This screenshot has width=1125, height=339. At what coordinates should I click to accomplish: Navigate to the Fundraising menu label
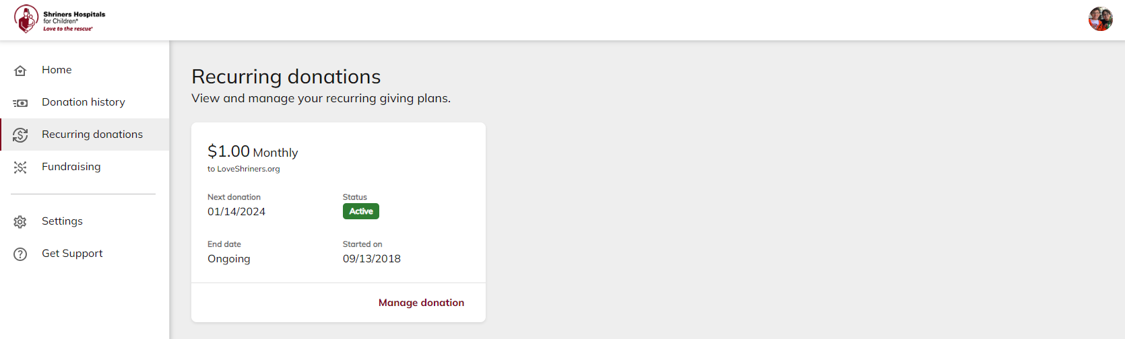[x=71, y=167]
